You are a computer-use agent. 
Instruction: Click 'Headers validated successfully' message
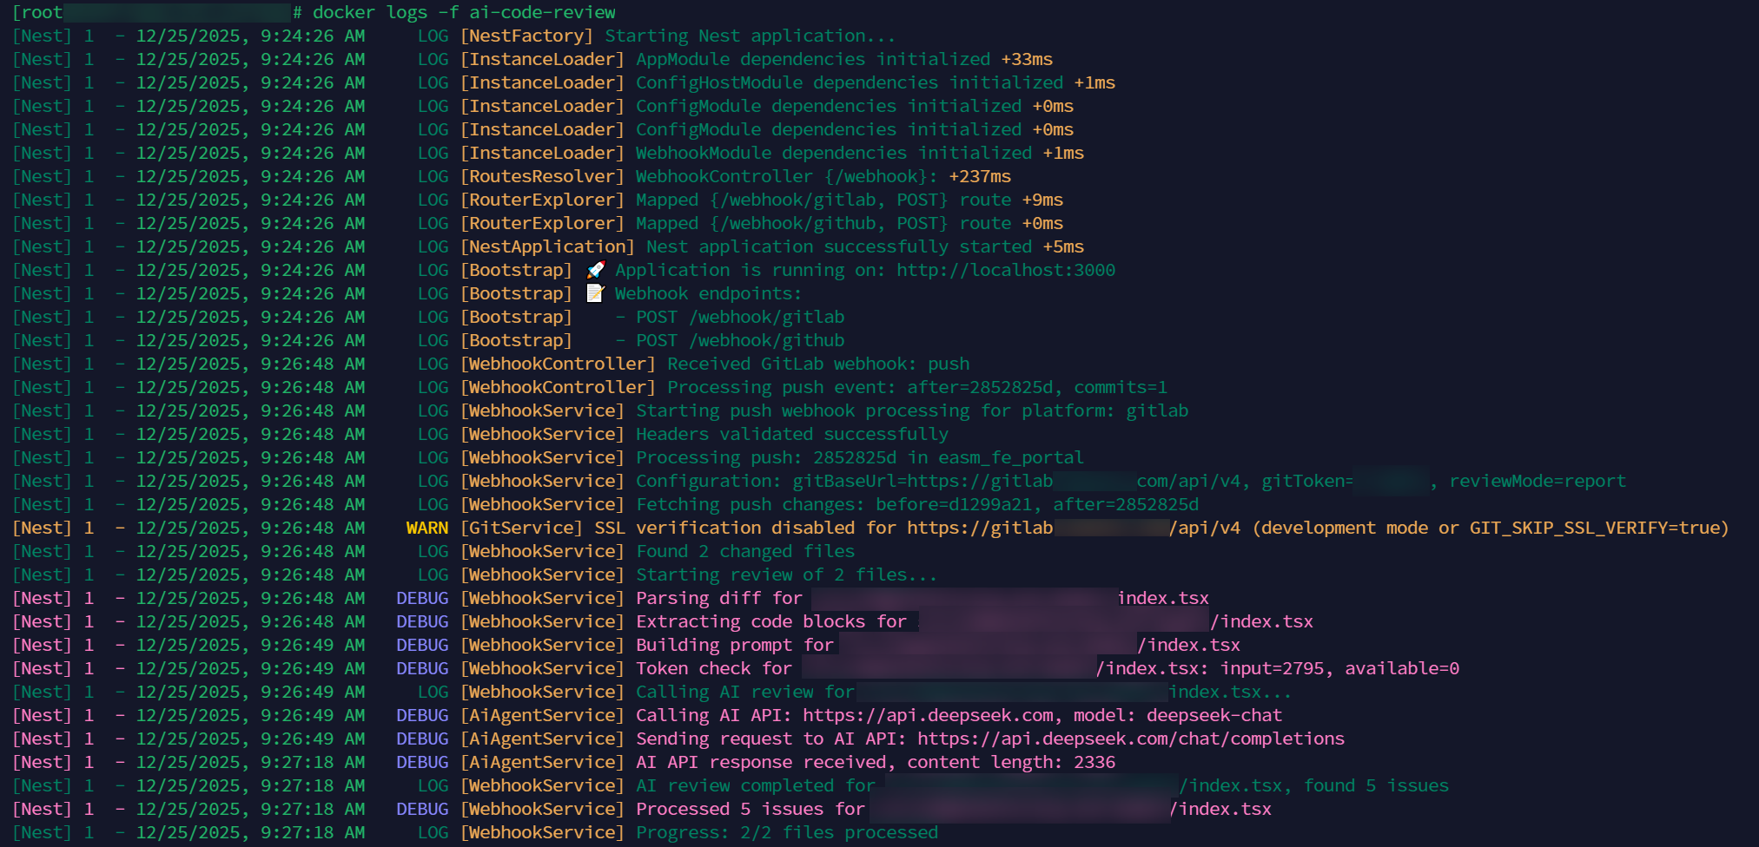coord(792,434)
